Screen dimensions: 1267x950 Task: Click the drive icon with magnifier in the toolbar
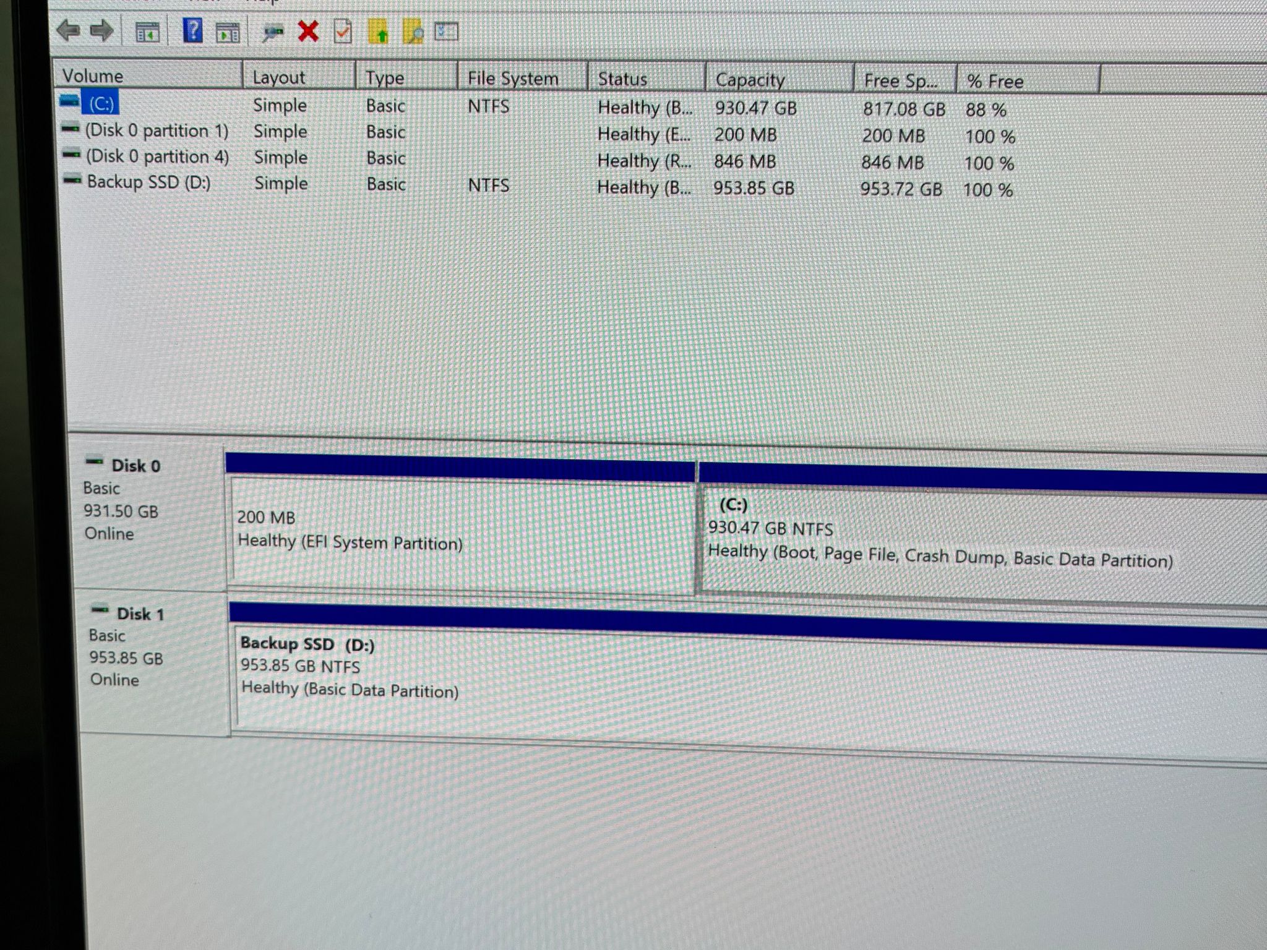coord(272,32)
